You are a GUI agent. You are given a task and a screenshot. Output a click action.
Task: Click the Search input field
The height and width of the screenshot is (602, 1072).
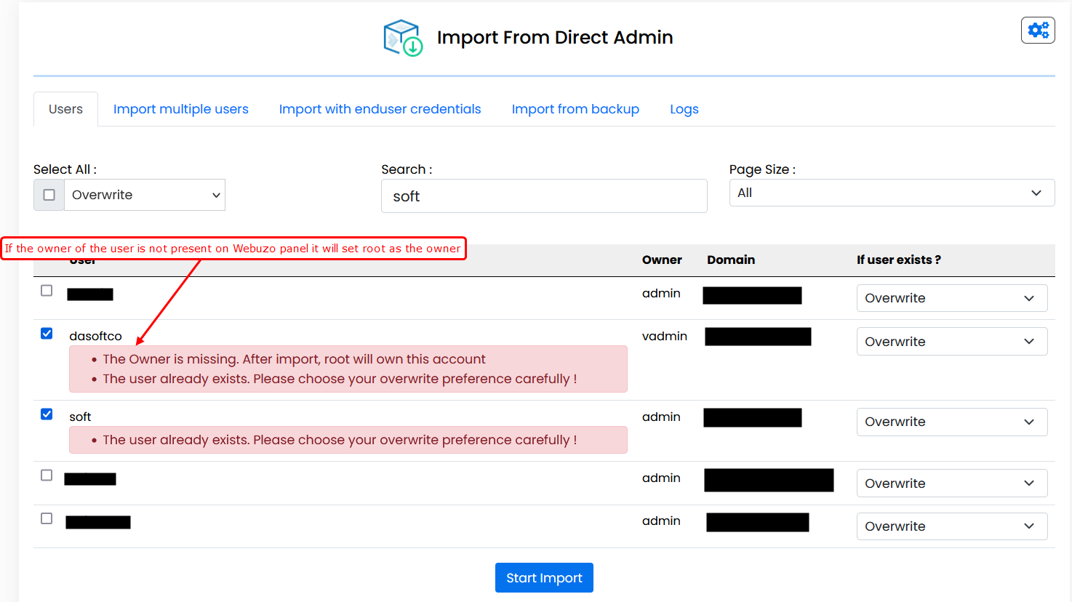[x=544, y=196]
